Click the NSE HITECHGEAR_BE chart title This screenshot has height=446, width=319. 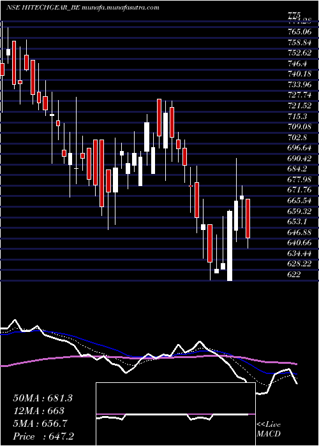pyautogui.click(x=82, y=8)
